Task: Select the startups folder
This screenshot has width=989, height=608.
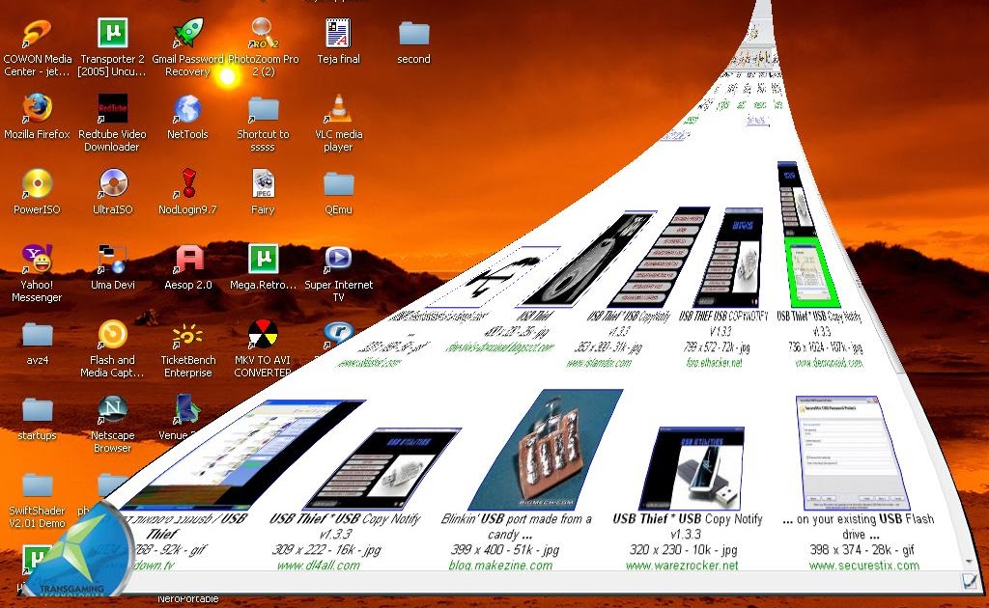Action: (37, 409)
